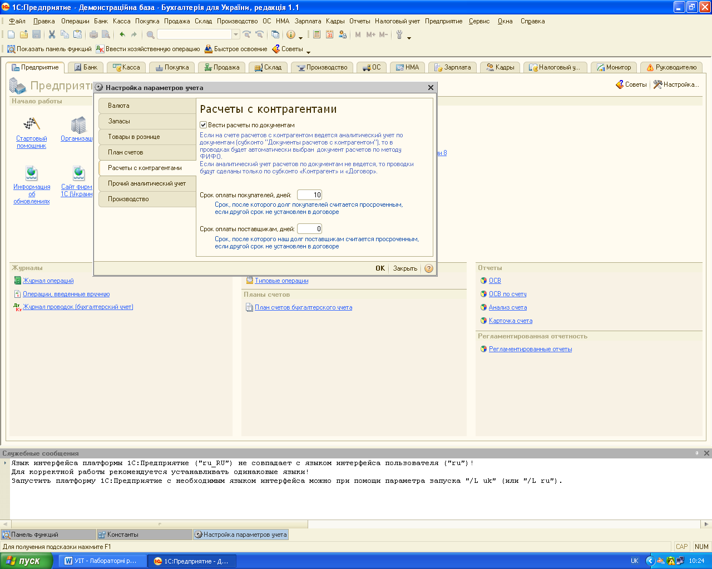Click the Cut scissors icon

pyautogui.click(x=52, y=34)
